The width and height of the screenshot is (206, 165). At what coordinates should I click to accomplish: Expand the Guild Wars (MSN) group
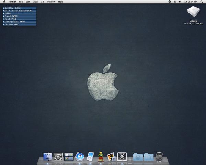(x=20, y=8)
